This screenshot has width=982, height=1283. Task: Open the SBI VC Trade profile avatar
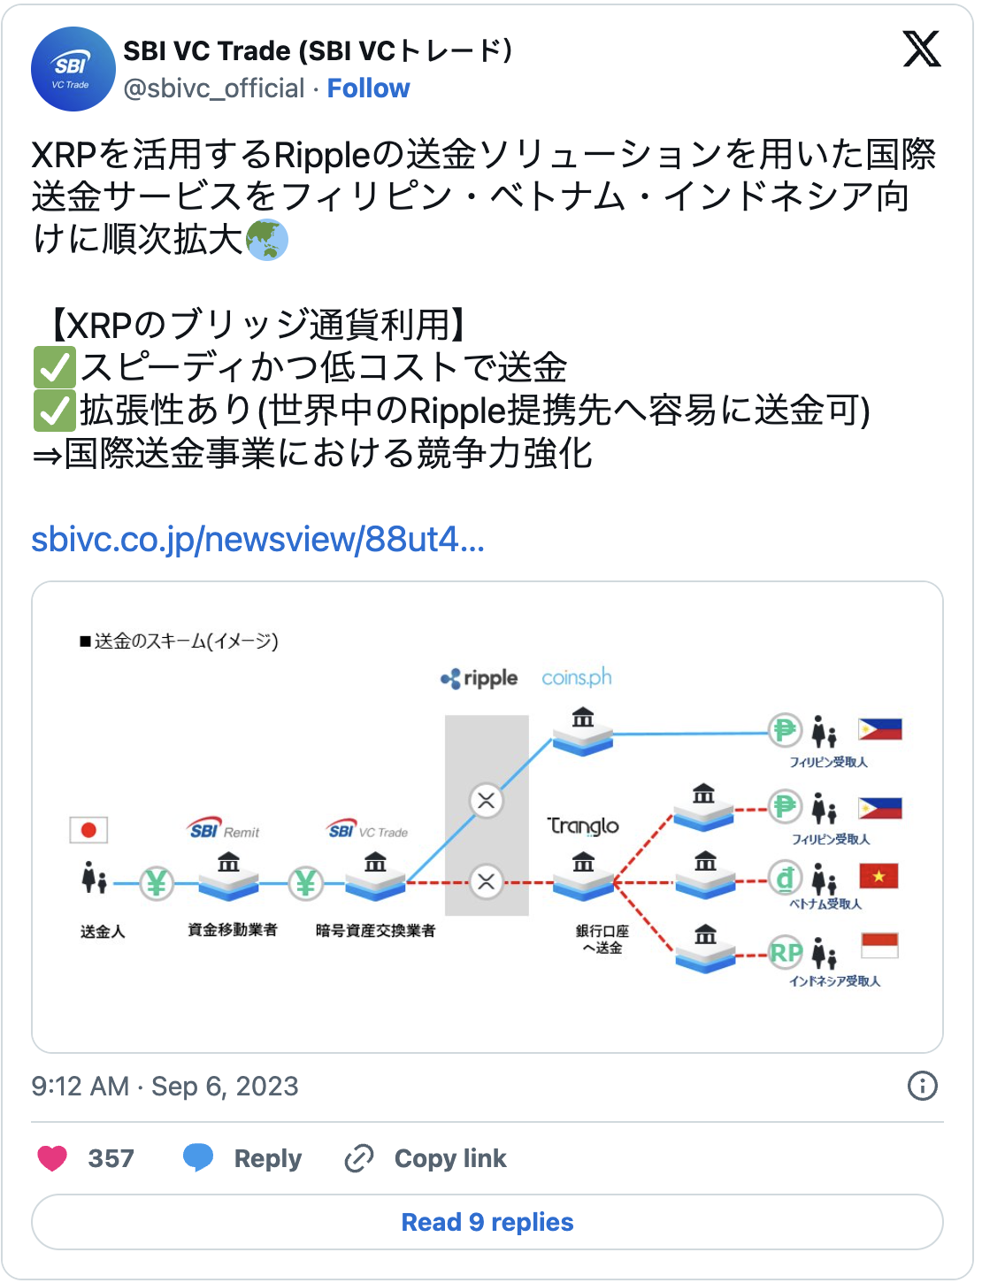73,69
